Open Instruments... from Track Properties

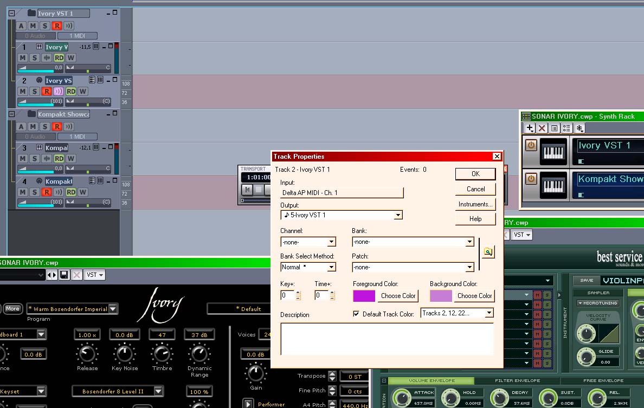pyautogui.click(x=475, y=204)
